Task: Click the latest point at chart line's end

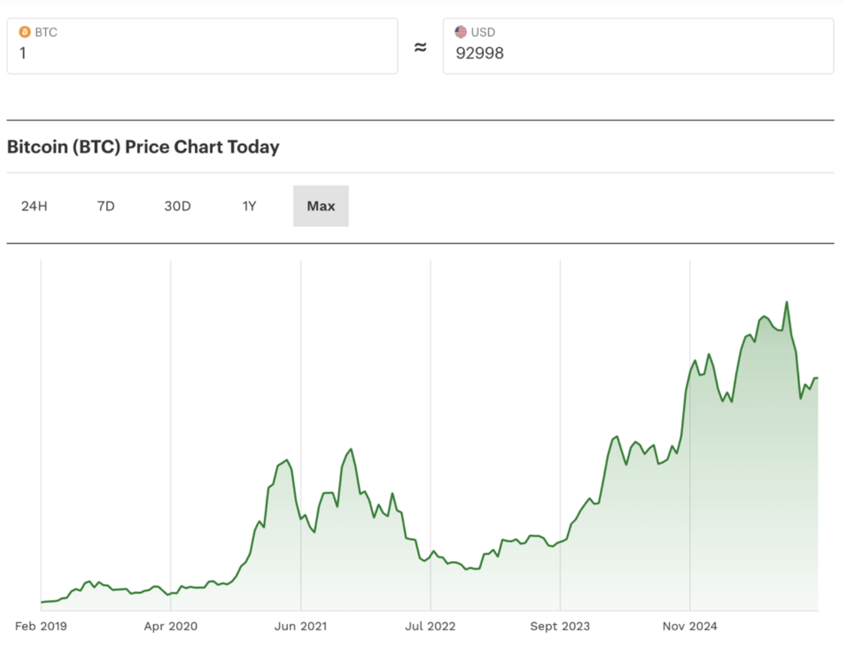Action: point(817,378)
